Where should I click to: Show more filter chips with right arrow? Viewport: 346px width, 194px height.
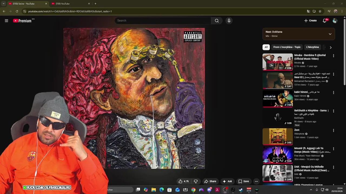click(x=331, y=47)
